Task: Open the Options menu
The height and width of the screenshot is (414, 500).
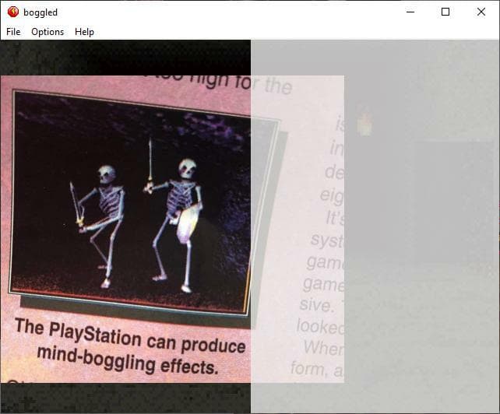Action: click(x=48, y=32)
